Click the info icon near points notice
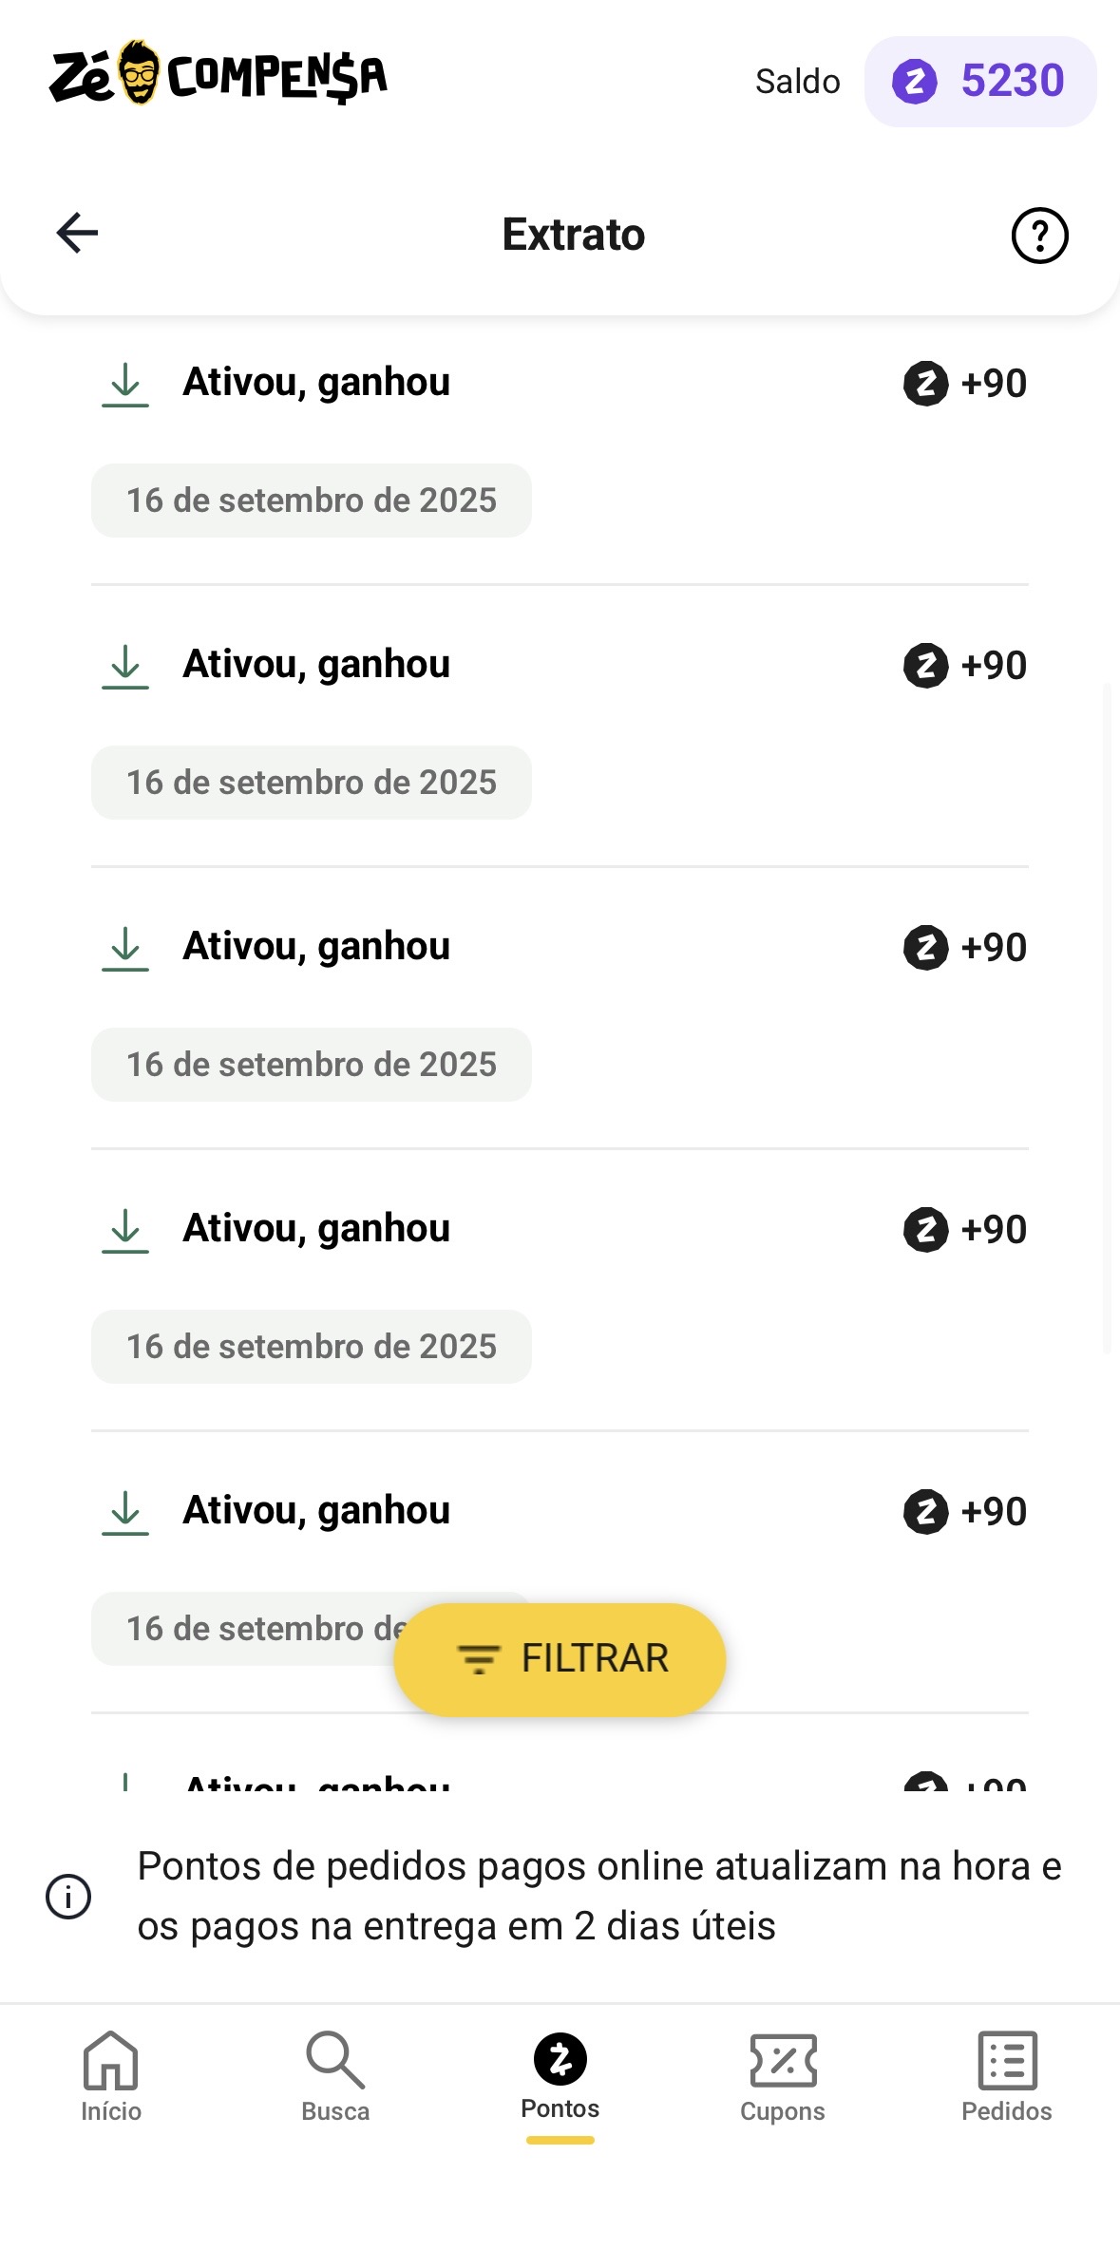This screenshot has height=2249, width=1120. 68,1897
